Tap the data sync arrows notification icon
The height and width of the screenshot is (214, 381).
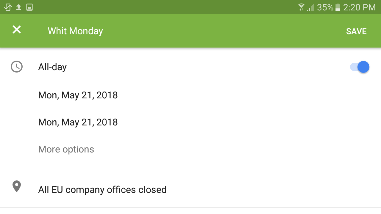[x=8, y=7]
